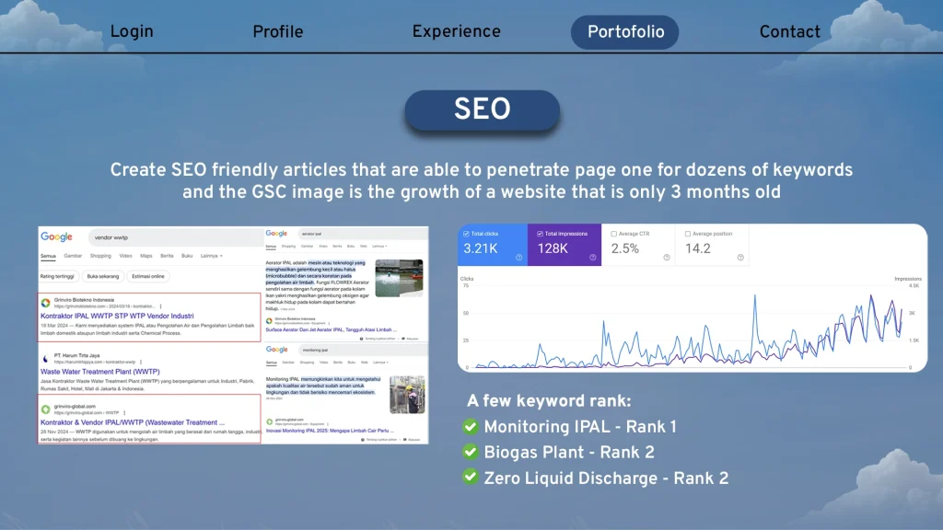
Task: Click green checkmark beside Monitoring IPAL
Action: pos(471,427)
